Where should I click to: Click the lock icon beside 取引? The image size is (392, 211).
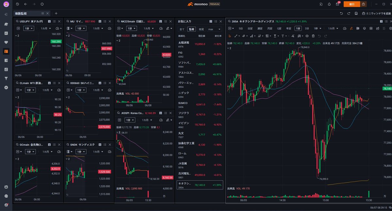(x=364, y=4)
